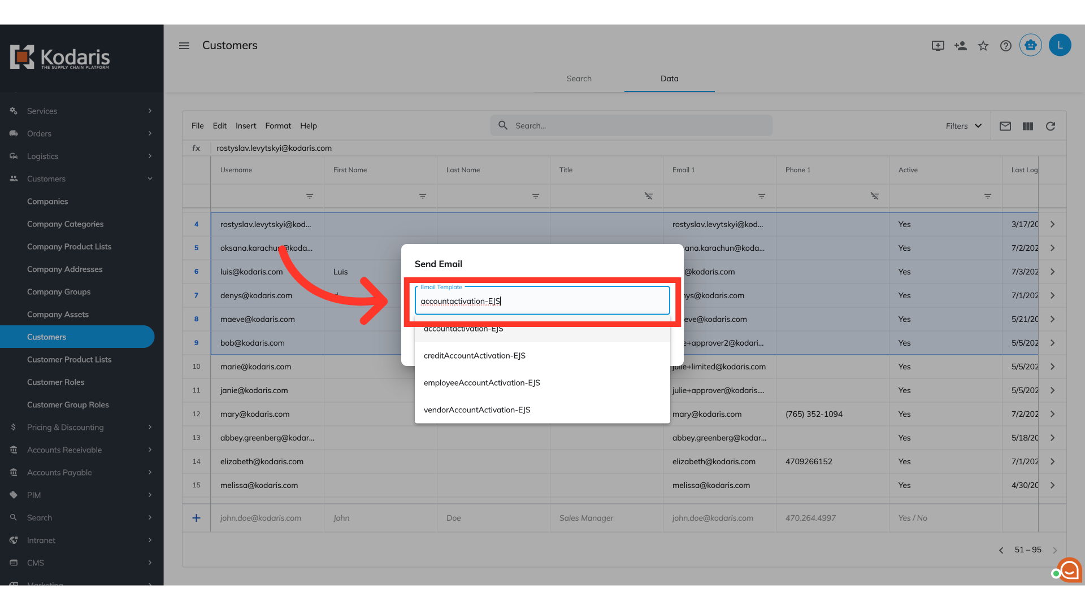This screenshot has width=1085, height=610.
Task: Open the column chooser icon
Action: coord(1027,126)
